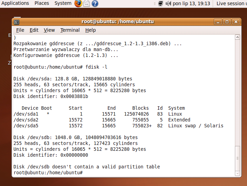The height and width of the screenshot is (186, 247).
Task: Click 'Konfigurowanie gddrescue (1.2-1.3)' line
Action: [66, 55]
